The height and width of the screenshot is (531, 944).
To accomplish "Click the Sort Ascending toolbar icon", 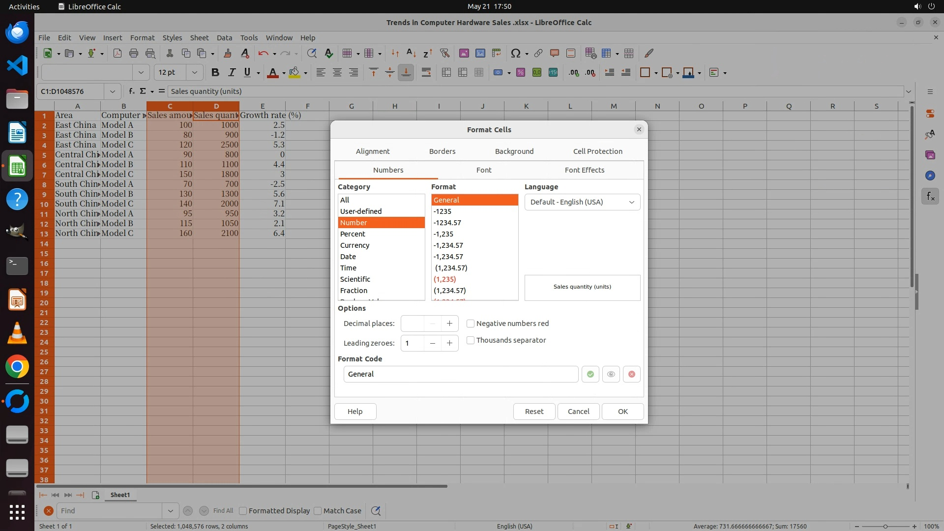I will [x=411, y=53].
